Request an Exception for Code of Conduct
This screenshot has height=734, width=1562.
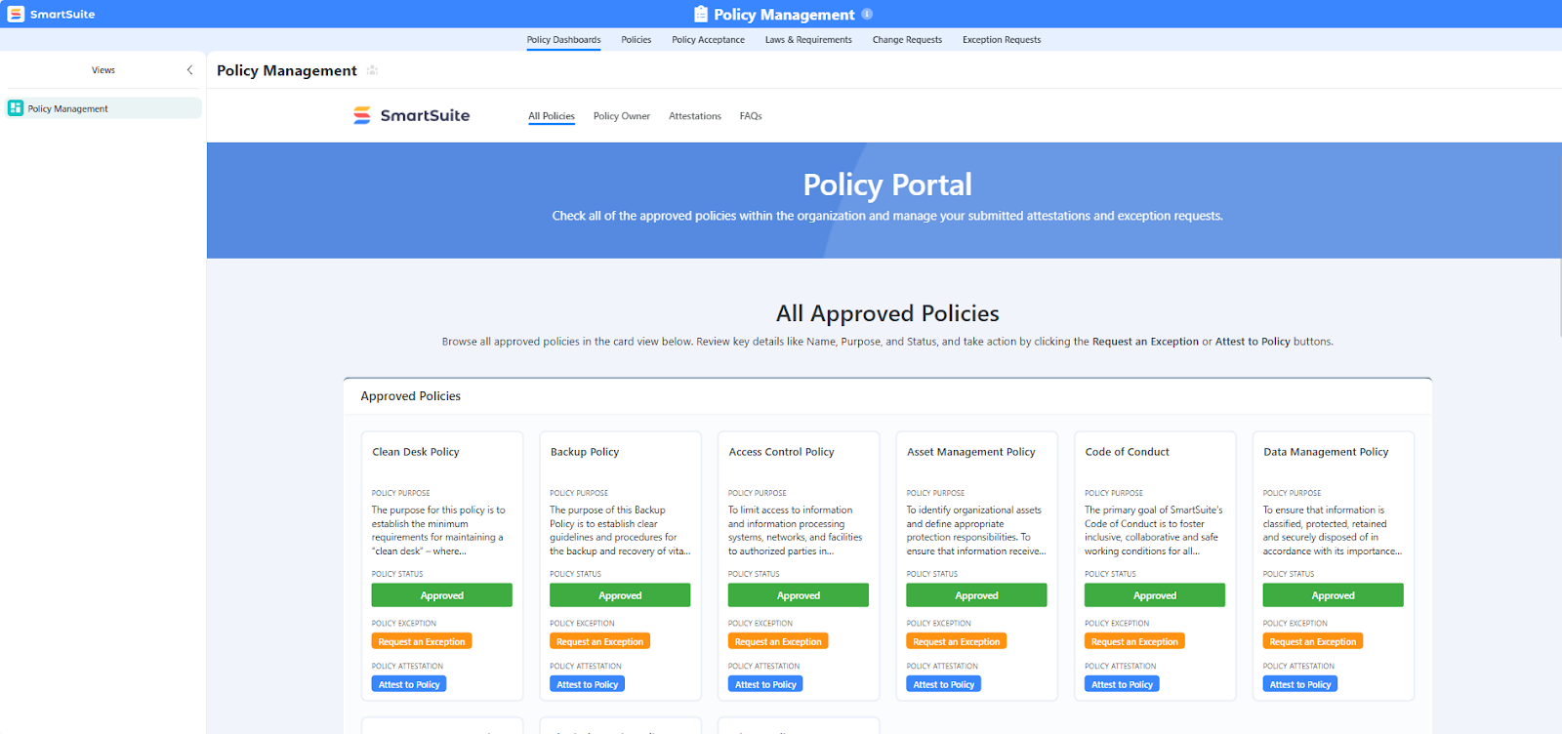pos(1134,641)
